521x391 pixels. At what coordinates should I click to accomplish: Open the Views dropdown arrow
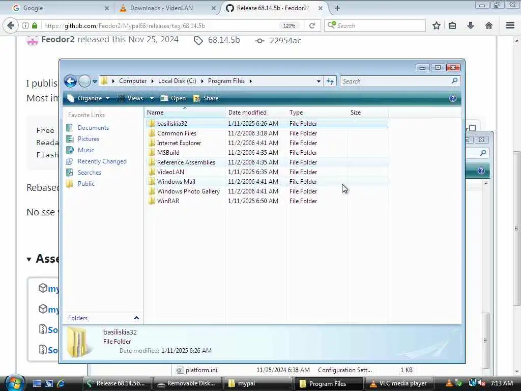(x=152, y=98)
